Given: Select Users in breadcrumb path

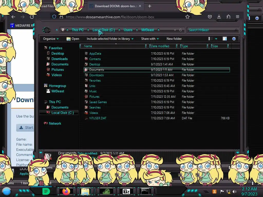Looking at the screenshot, I should coord(128,30).
